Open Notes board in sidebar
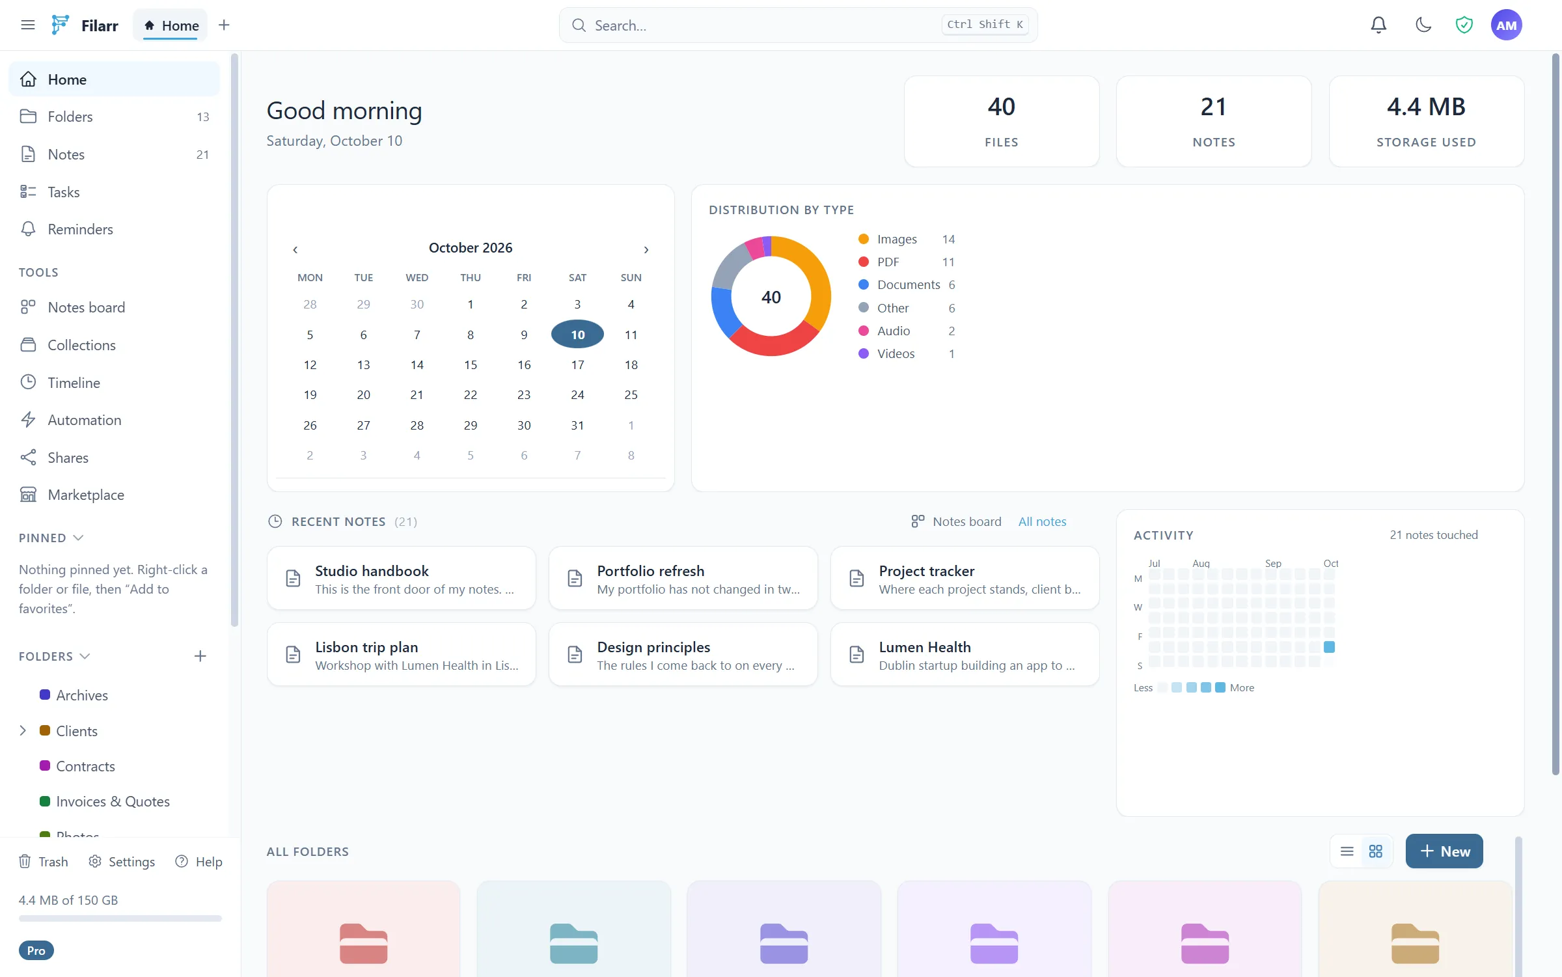 tap(115, 307)
